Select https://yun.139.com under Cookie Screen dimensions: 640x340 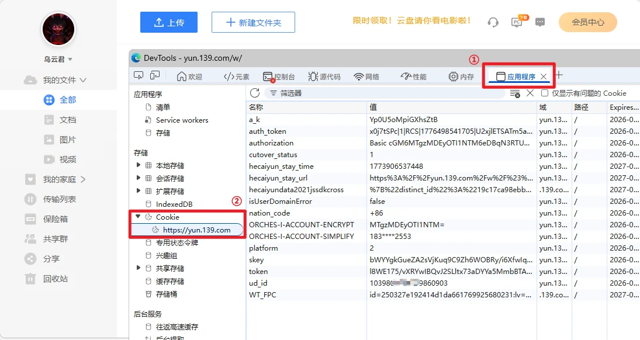pyautogui.click(x=196, y=230)
